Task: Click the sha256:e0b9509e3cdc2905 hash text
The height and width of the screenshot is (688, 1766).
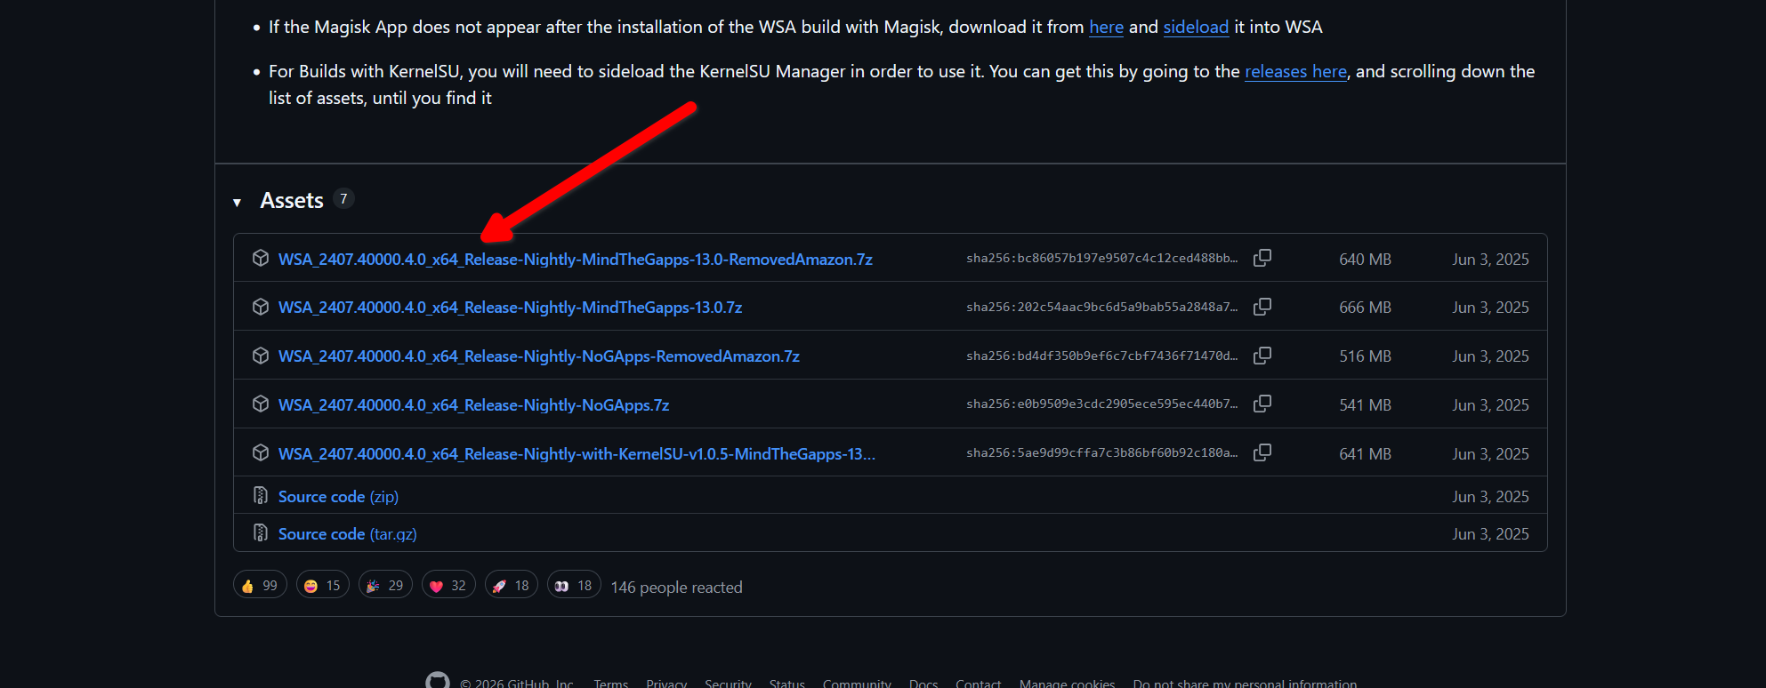Action: coord(1101,404)
